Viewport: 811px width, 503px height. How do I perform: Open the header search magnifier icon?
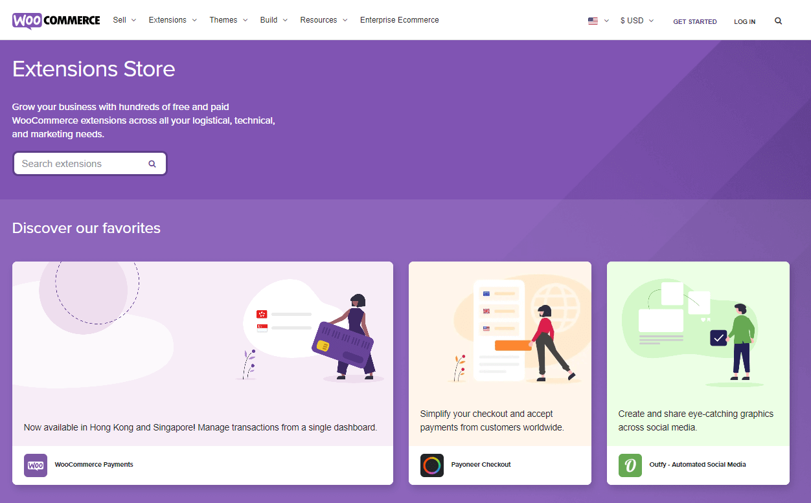tap(778, 21)
